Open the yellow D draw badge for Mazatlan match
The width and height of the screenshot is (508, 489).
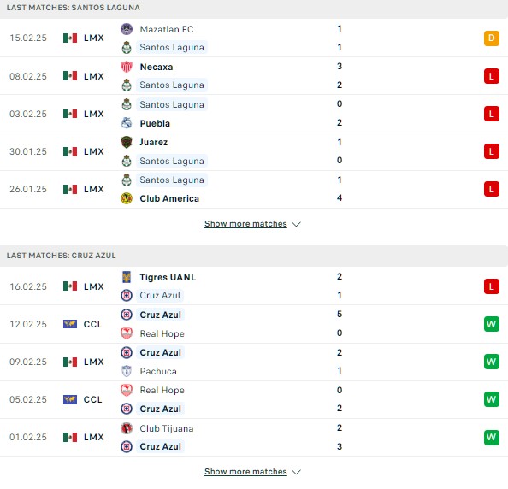492,38
